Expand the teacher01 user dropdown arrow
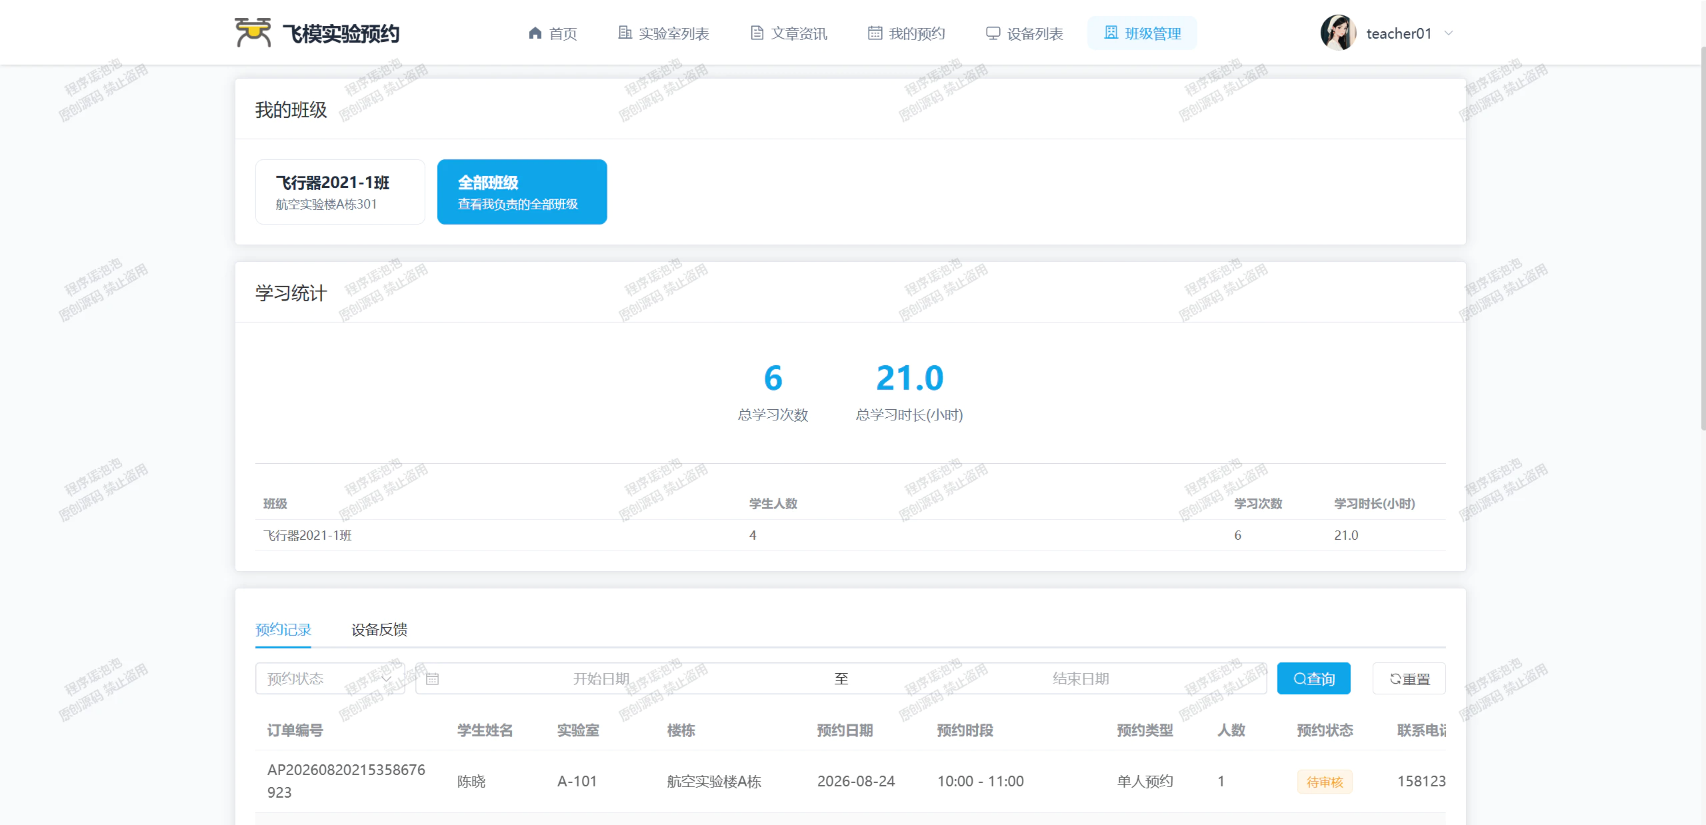Screen dimensions: 1706x825 tap(1449, 33)
